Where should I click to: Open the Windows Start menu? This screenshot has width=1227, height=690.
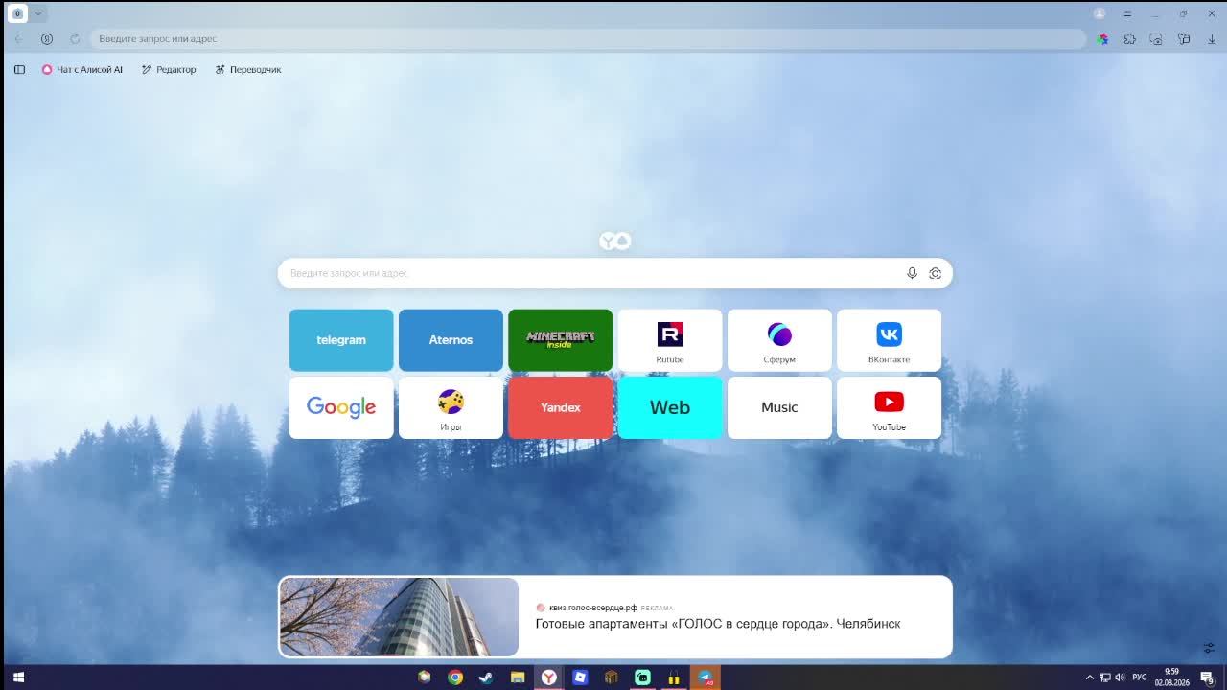click(x=18, y=678)
